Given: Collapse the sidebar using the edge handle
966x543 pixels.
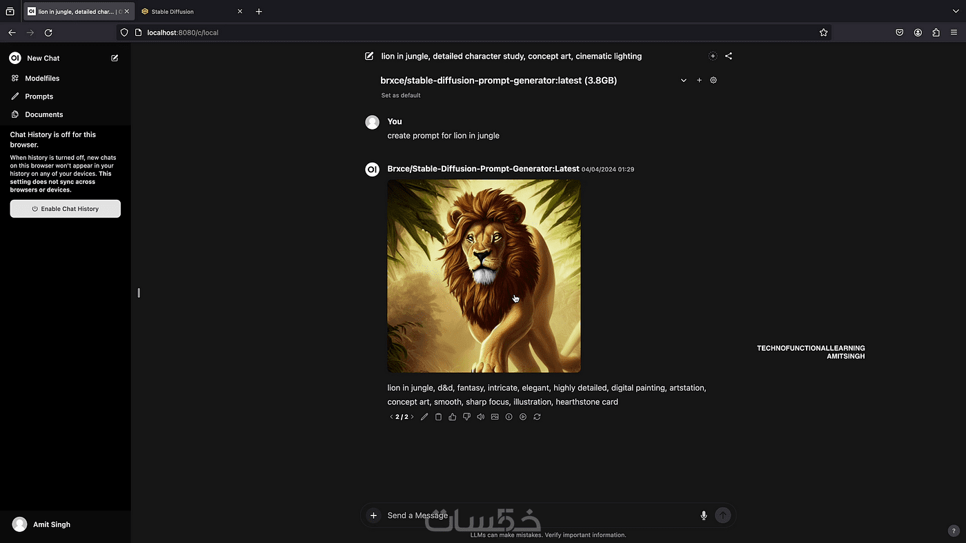Looking at the screenshot, I should pos(139,293).
